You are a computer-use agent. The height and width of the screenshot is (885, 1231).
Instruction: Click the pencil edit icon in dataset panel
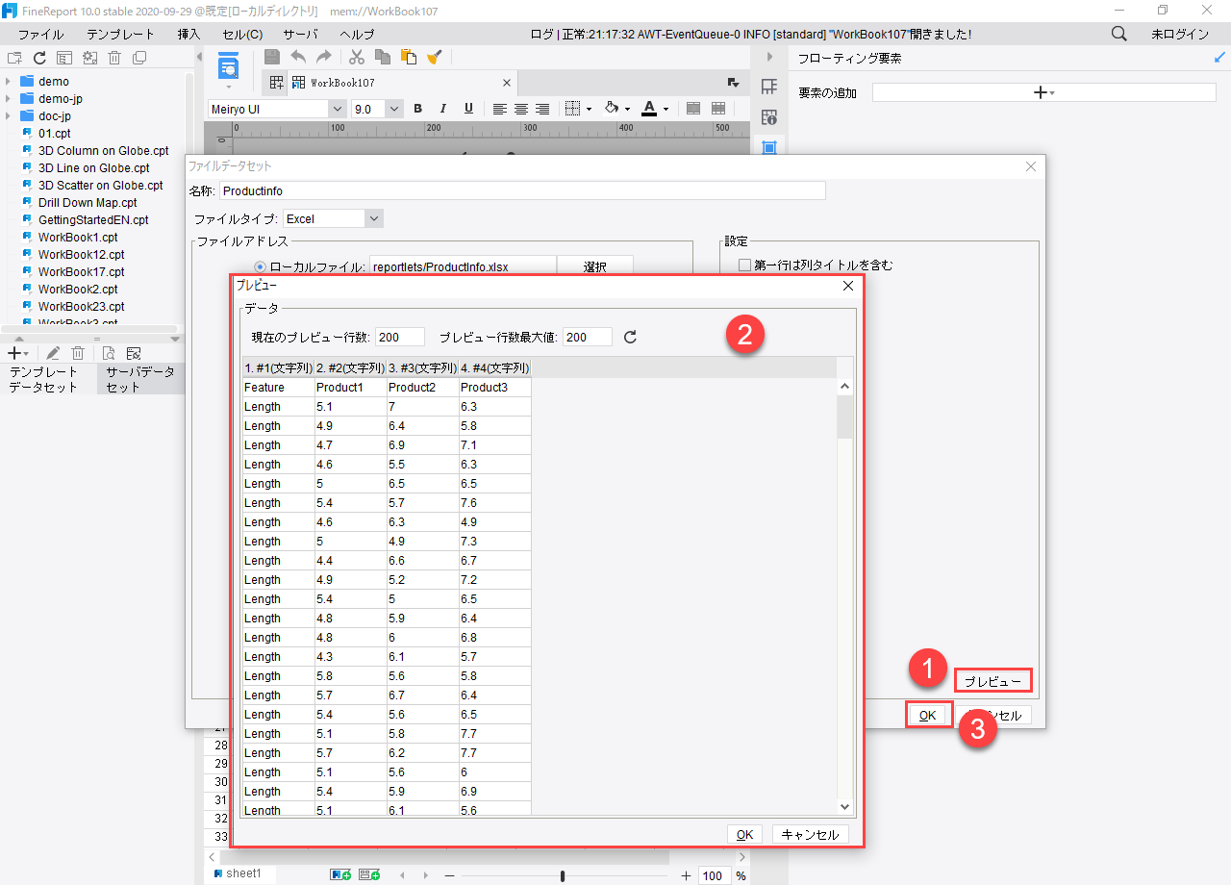tap(53, 353)
